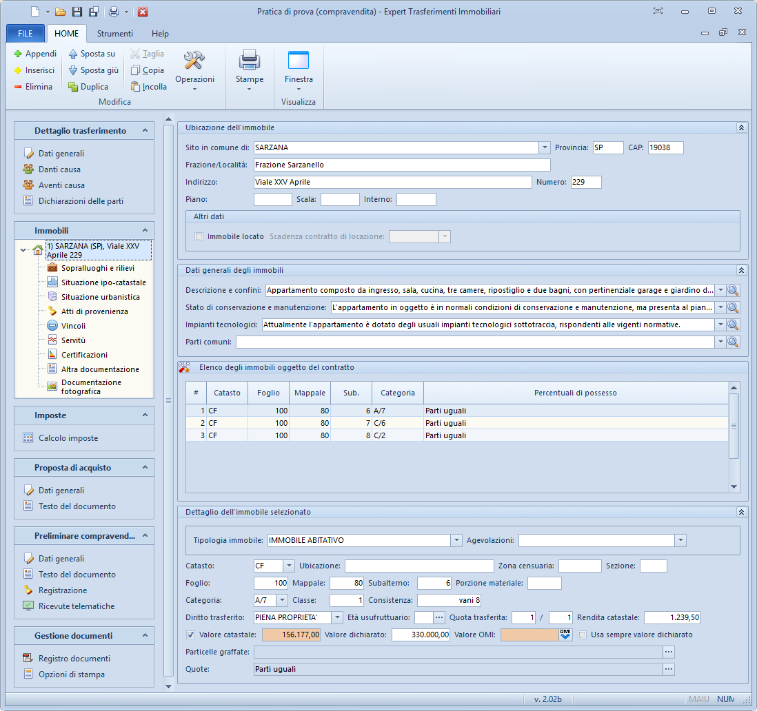
Task: Click the Sposta su arrow icon
Action: pos(73,54)
